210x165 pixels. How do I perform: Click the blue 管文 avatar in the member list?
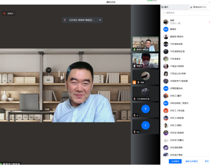(166, 103)
